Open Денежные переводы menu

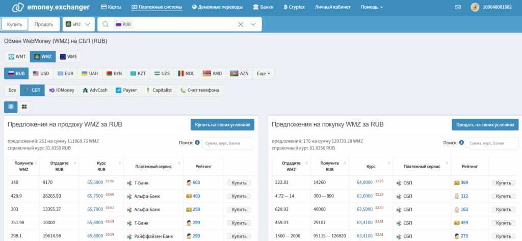(217, 7)
